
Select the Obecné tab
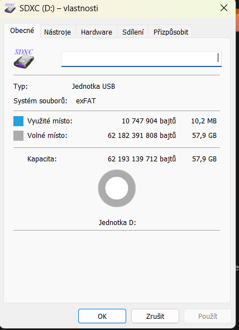coord(22,31)
